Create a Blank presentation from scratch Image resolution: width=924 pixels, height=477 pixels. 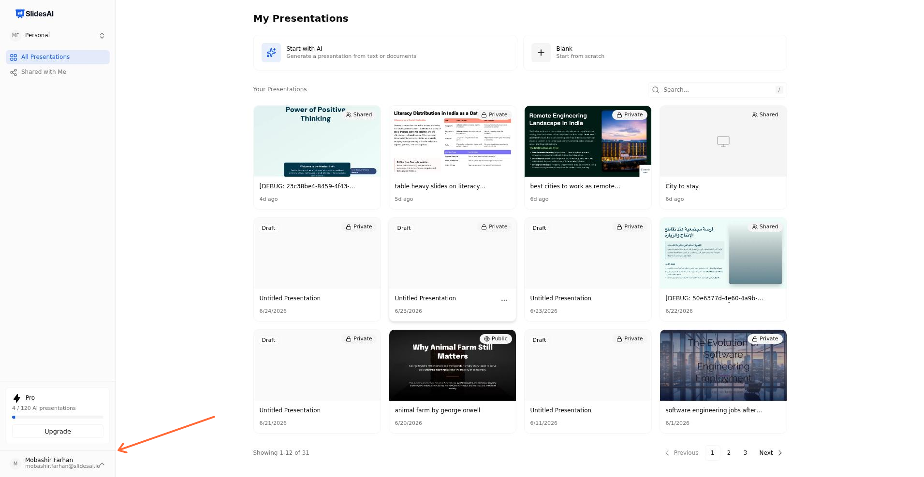pos(655,53)
